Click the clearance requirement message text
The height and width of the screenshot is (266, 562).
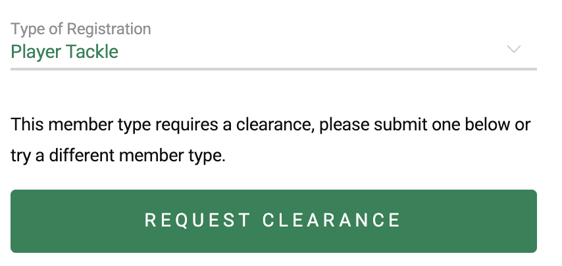click(270, 140)
